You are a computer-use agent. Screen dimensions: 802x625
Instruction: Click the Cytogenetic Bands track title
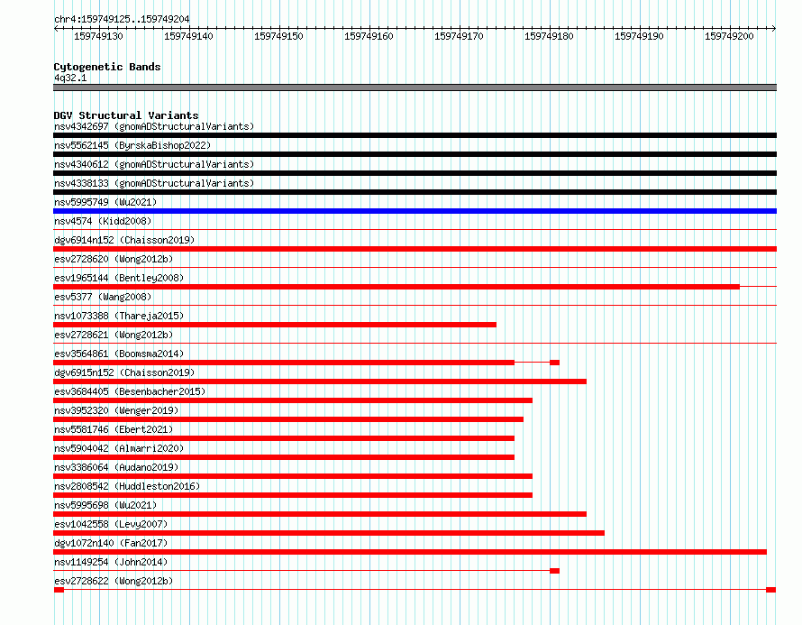coord(107,67)
